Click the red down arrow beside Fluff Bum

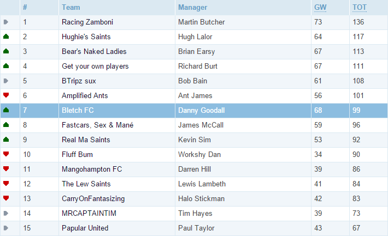[6, 154]
